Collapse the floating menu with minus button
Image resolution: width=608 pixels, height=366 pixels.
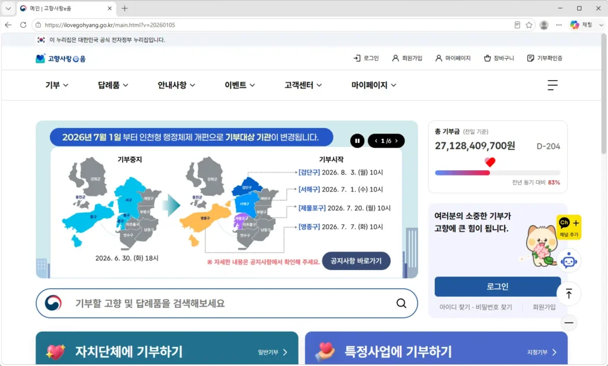click(x=569, y=323)
